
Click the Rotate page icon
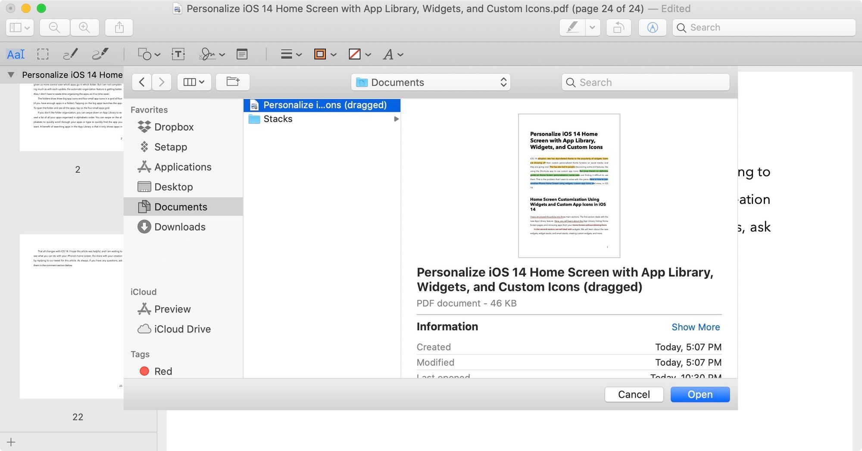618,28
